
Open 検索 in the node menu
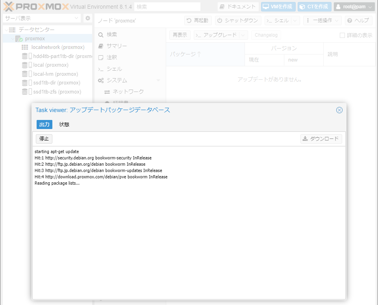130,35
